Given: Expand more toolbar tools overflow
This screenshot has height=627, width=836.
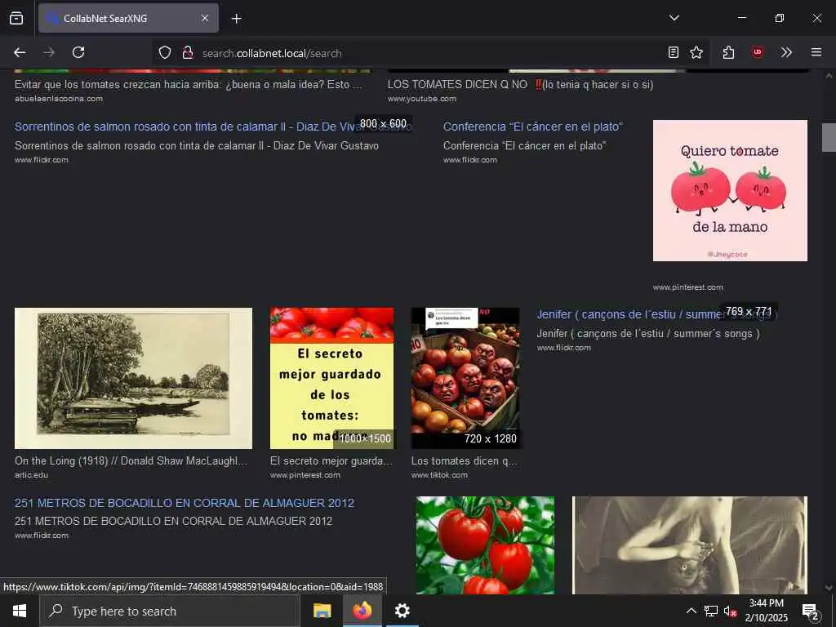Looking at the screenshot, I should (786, 52).
